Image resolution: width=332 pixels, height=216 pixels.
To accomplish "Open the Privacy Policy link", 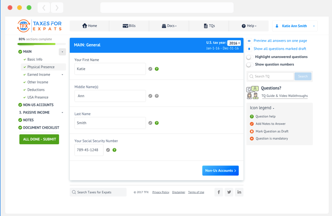I will 161,192.
